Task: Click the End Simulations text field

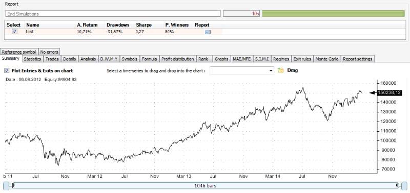Action: [113, 14]
